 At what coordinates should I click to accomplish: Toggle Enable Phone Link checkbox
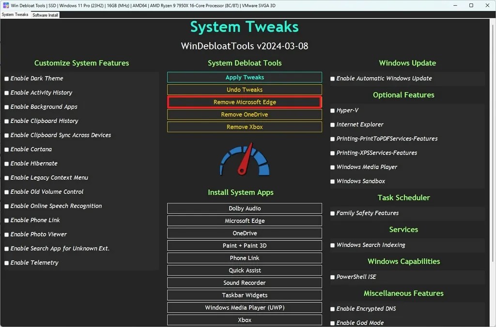coord(7,220)
